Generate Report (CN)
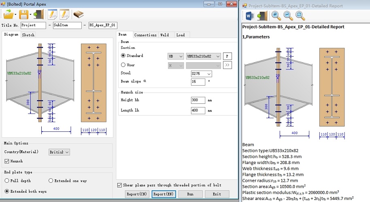 [x=137, y=194]
